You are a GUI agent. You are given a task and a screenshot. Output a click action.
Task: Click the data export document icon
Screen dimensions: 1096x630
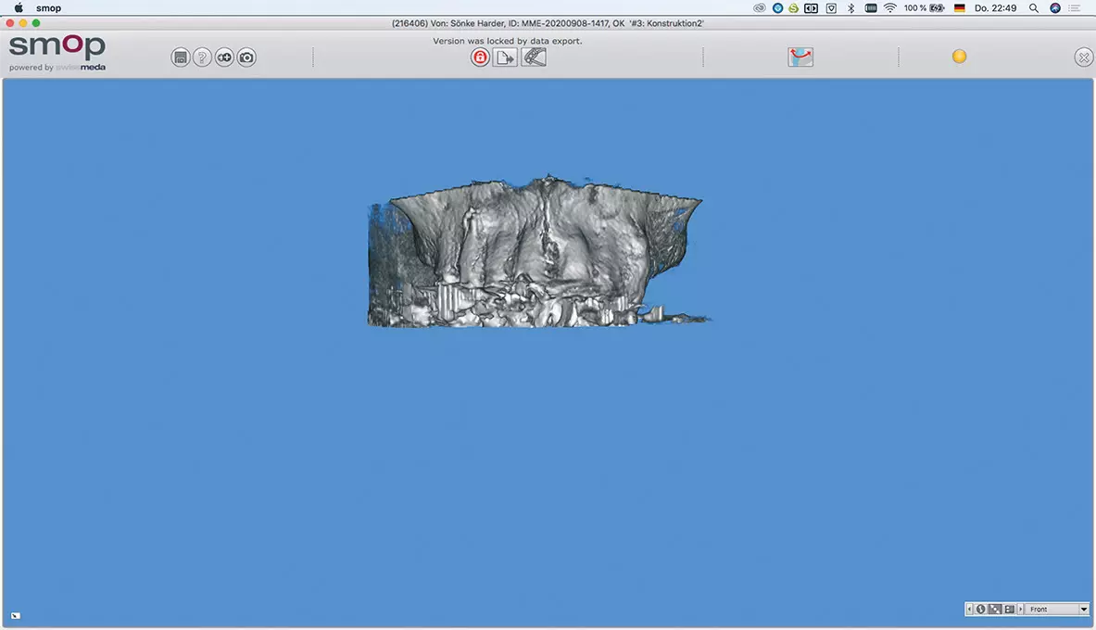click(505, 57)
